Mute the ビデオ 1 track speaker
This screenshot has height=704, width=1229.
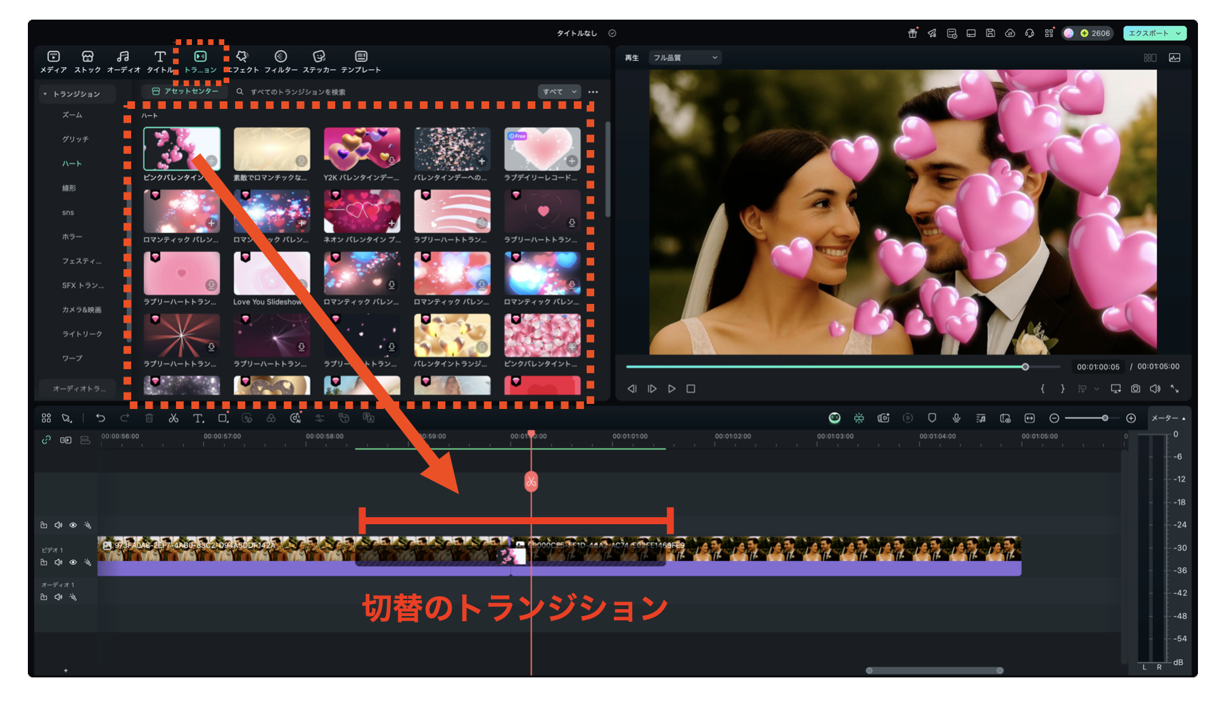click(x=58, y=562)
